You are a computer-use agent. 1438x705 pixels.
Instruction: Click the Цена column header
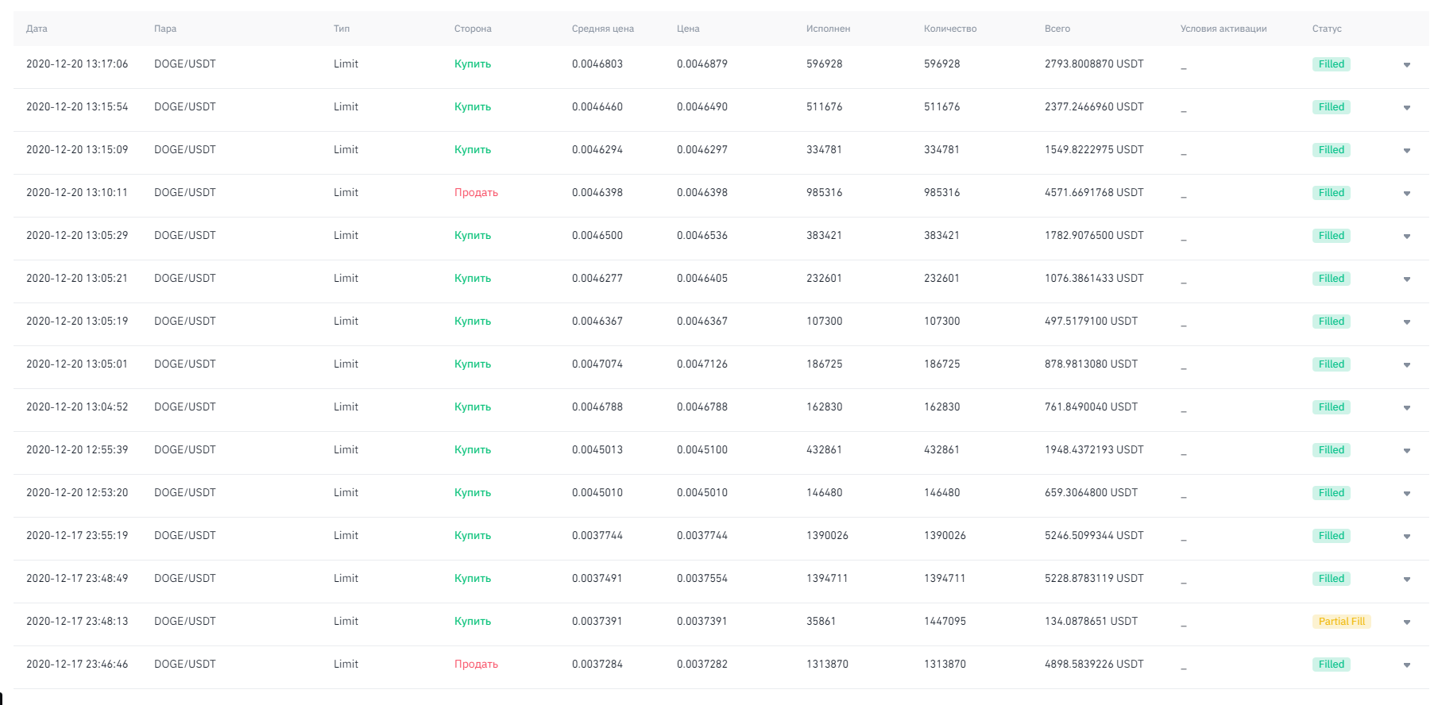coord(688,29)
